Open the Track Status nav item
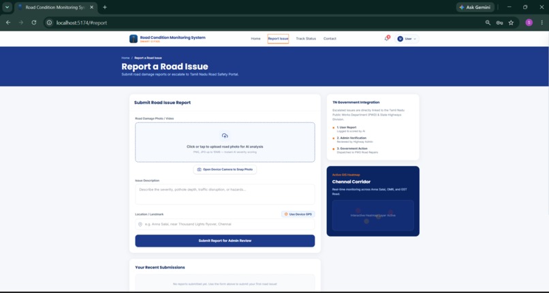 click(306, 39)
